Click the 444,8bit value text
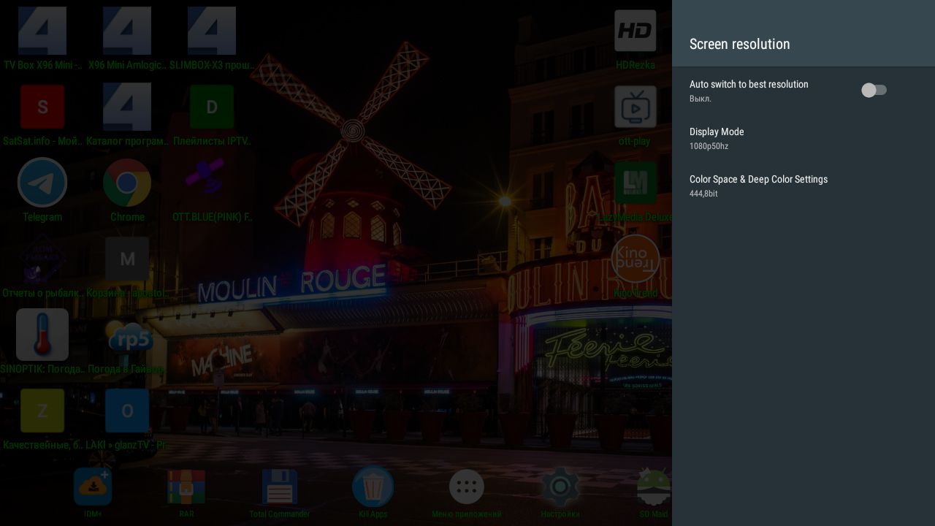Image resolution: width=935 pixels, height=526 pixels. click(703, 194)
